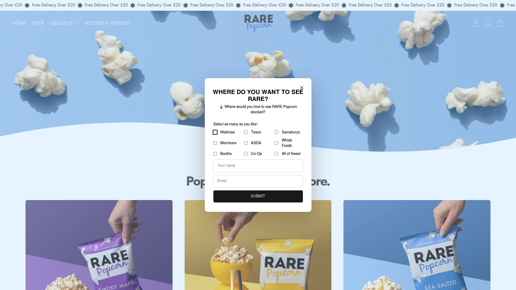Tick the Tesco checkbox
516x290 pixels.
coord(246,132)
